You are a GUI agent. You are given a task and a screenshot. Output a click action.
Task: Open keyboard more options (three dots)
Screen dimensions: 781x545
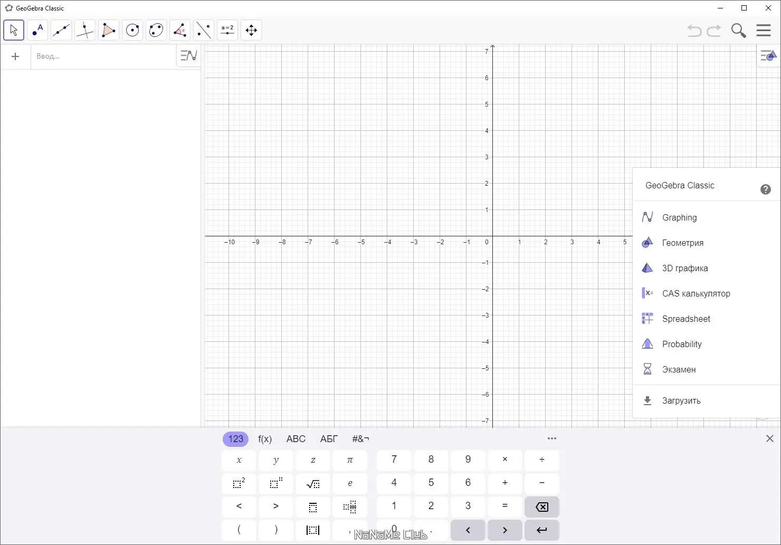pyautogui.click(x=552, y=438)
